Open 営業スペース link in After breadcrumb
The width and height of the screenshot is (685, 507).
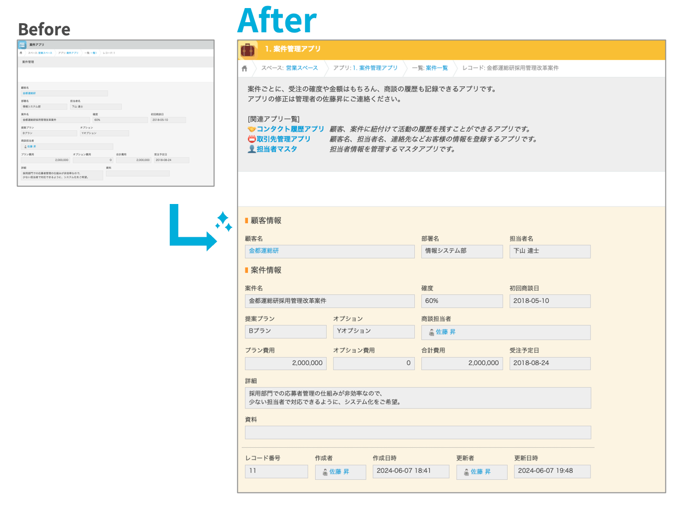tap(302, 68)
